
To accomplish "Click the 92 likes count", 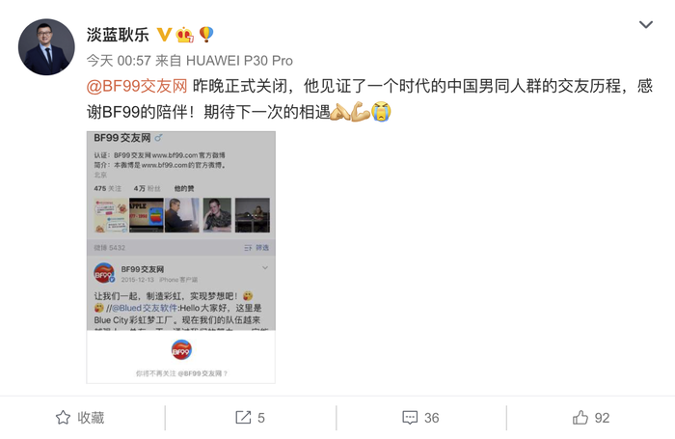I will (x=602, y=418).
